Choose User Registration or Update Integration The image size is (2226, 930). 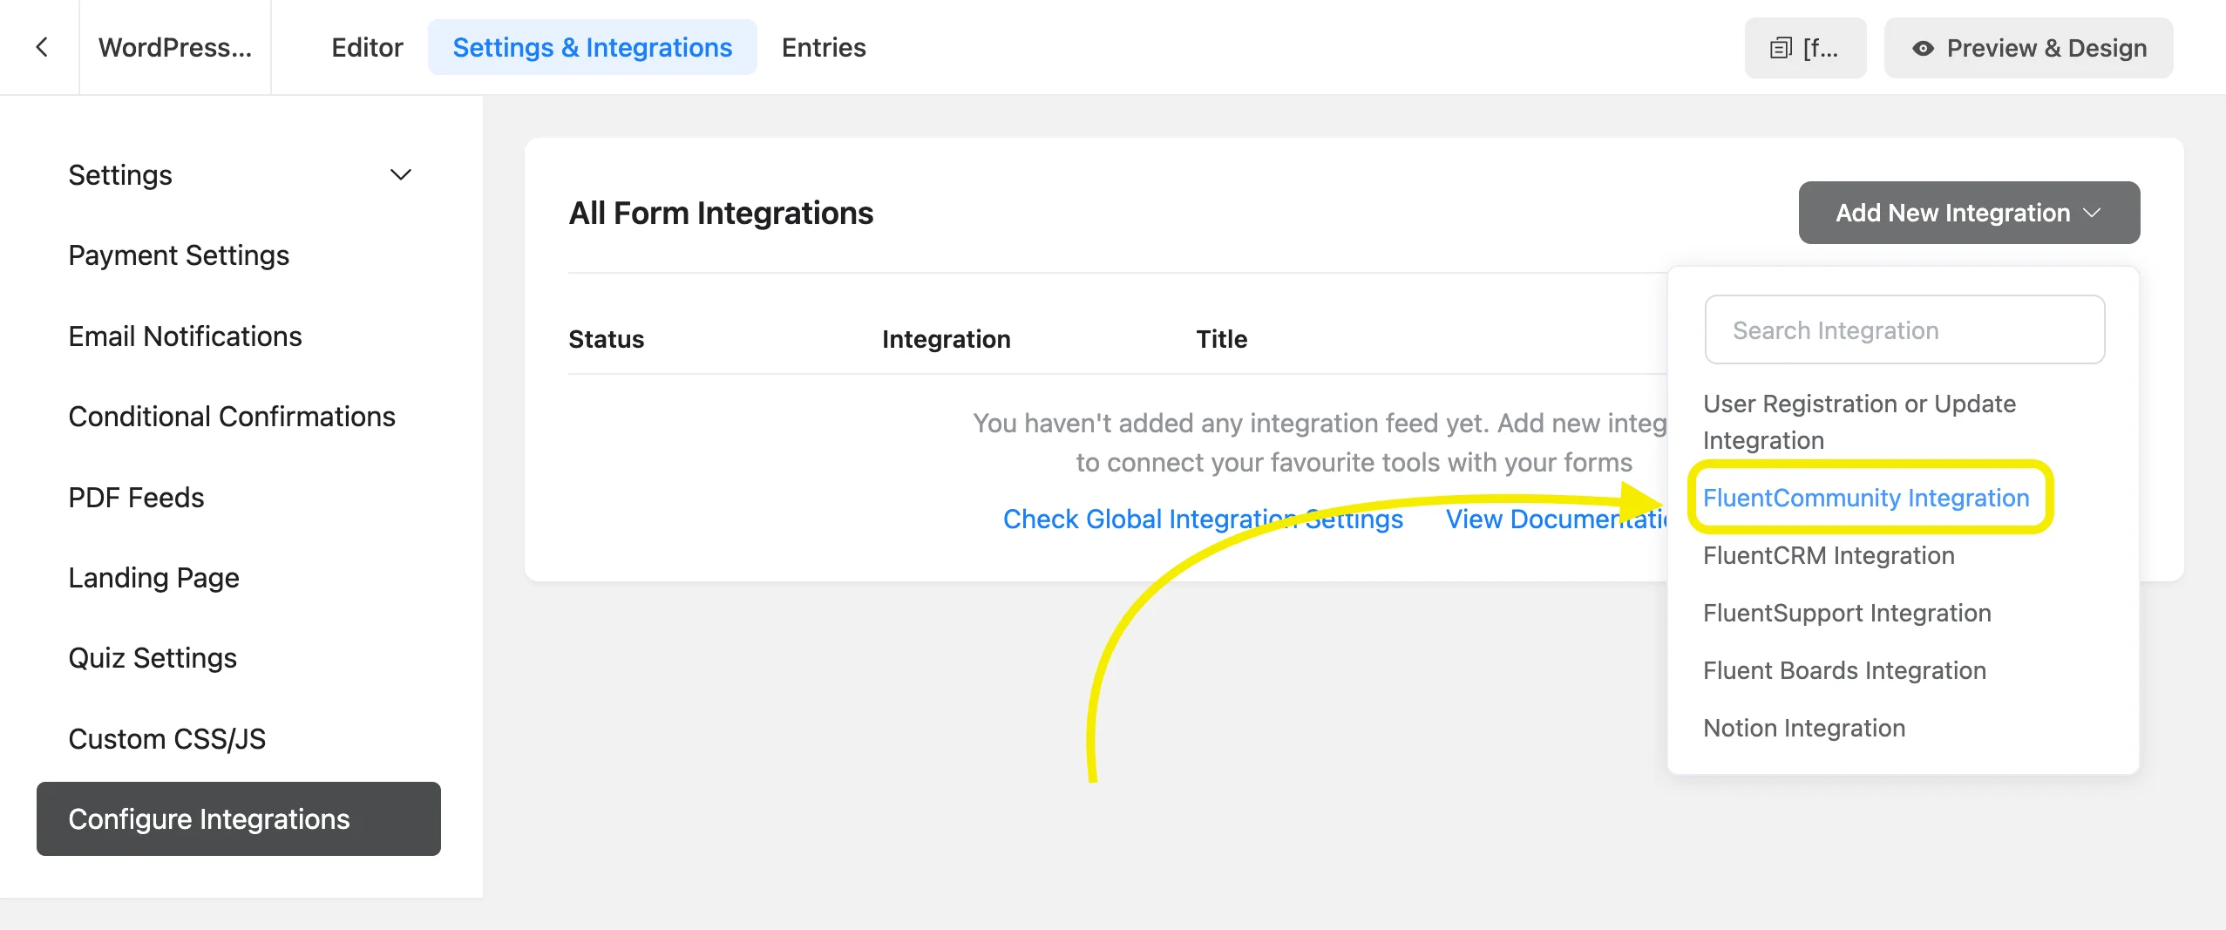pos(1859,422)
